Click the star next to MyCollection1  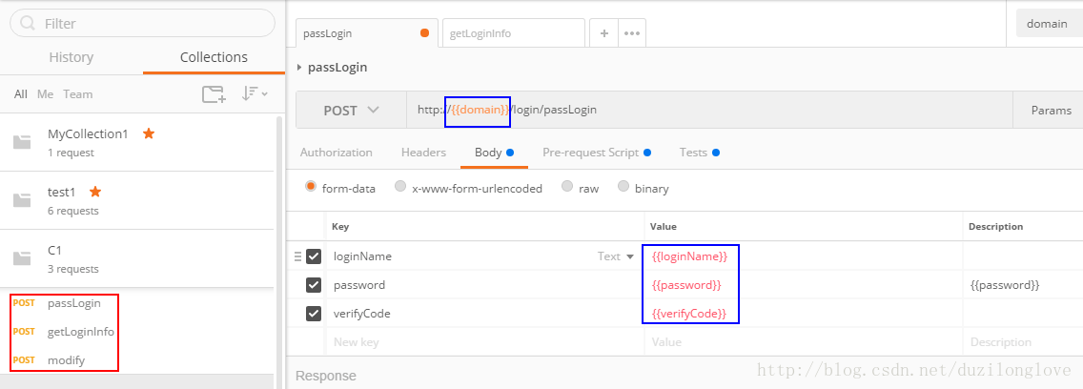point(149,133)
